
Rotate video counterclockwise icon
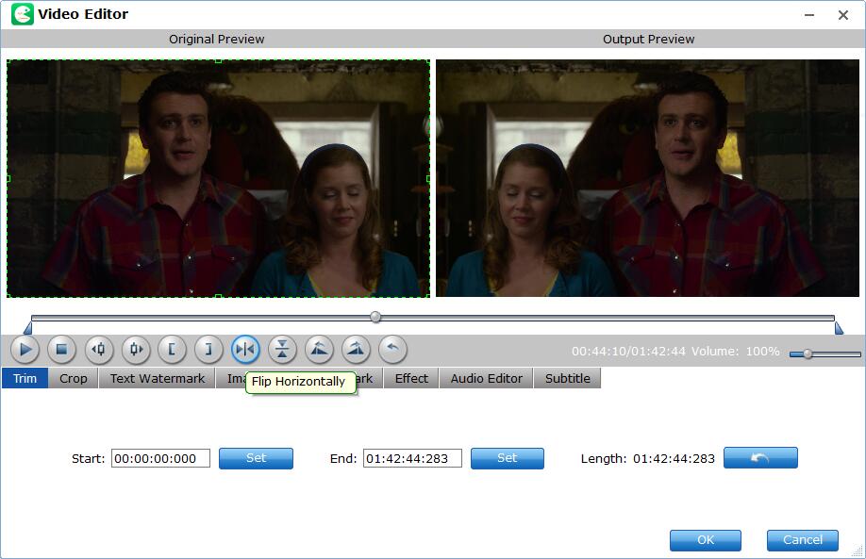(319, 350)
